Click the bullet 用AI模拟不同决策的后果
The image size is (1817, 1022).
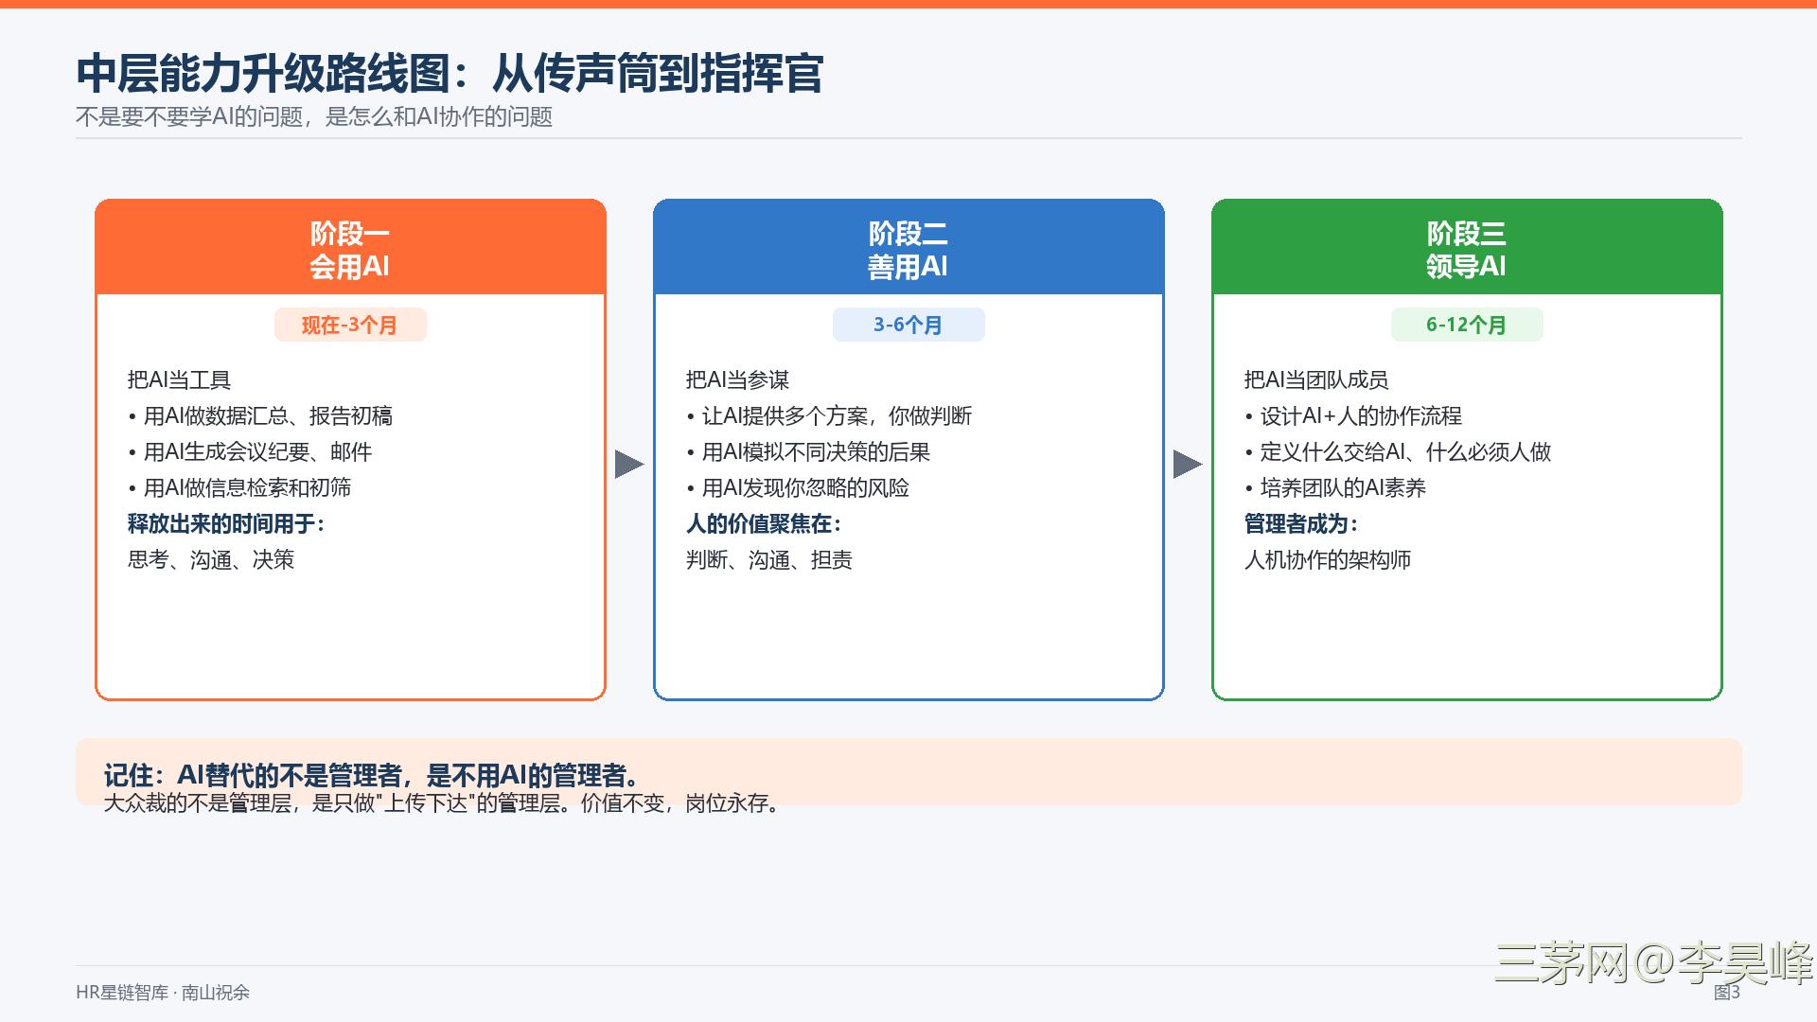pyautogui.click(x=809, y=451)
